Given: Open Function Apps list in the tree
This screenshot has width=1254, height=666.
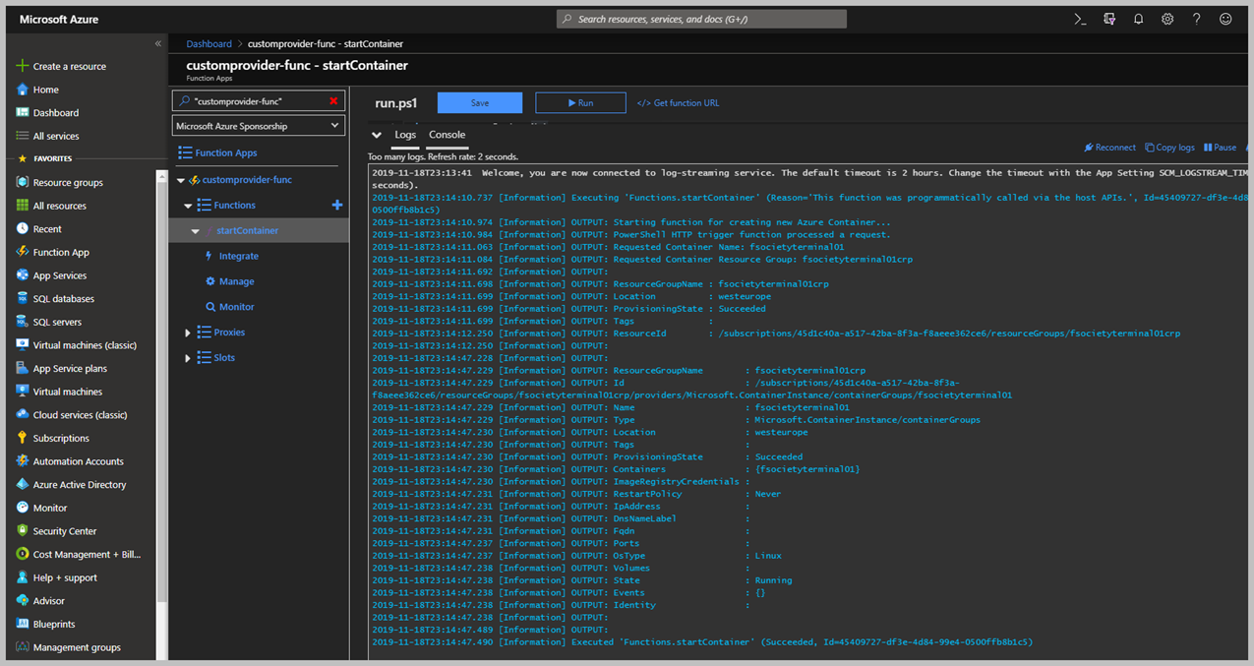Looking at the screenshot, I should [x=217, y=152].
